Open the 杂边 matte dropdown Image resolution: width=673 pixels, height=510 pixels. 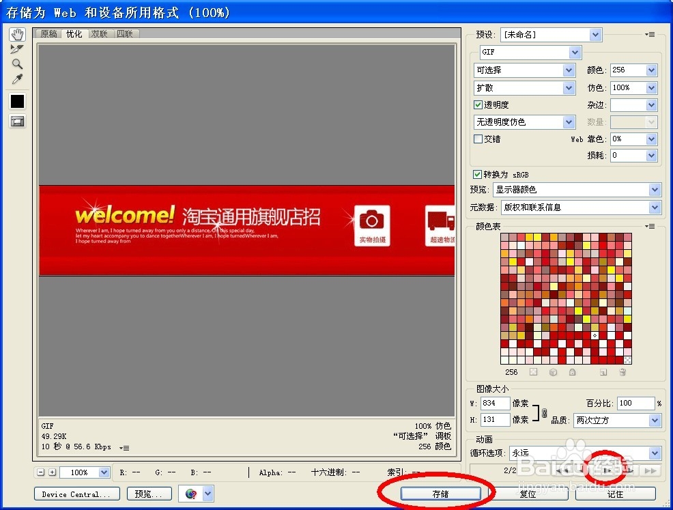tap(634, 104)
